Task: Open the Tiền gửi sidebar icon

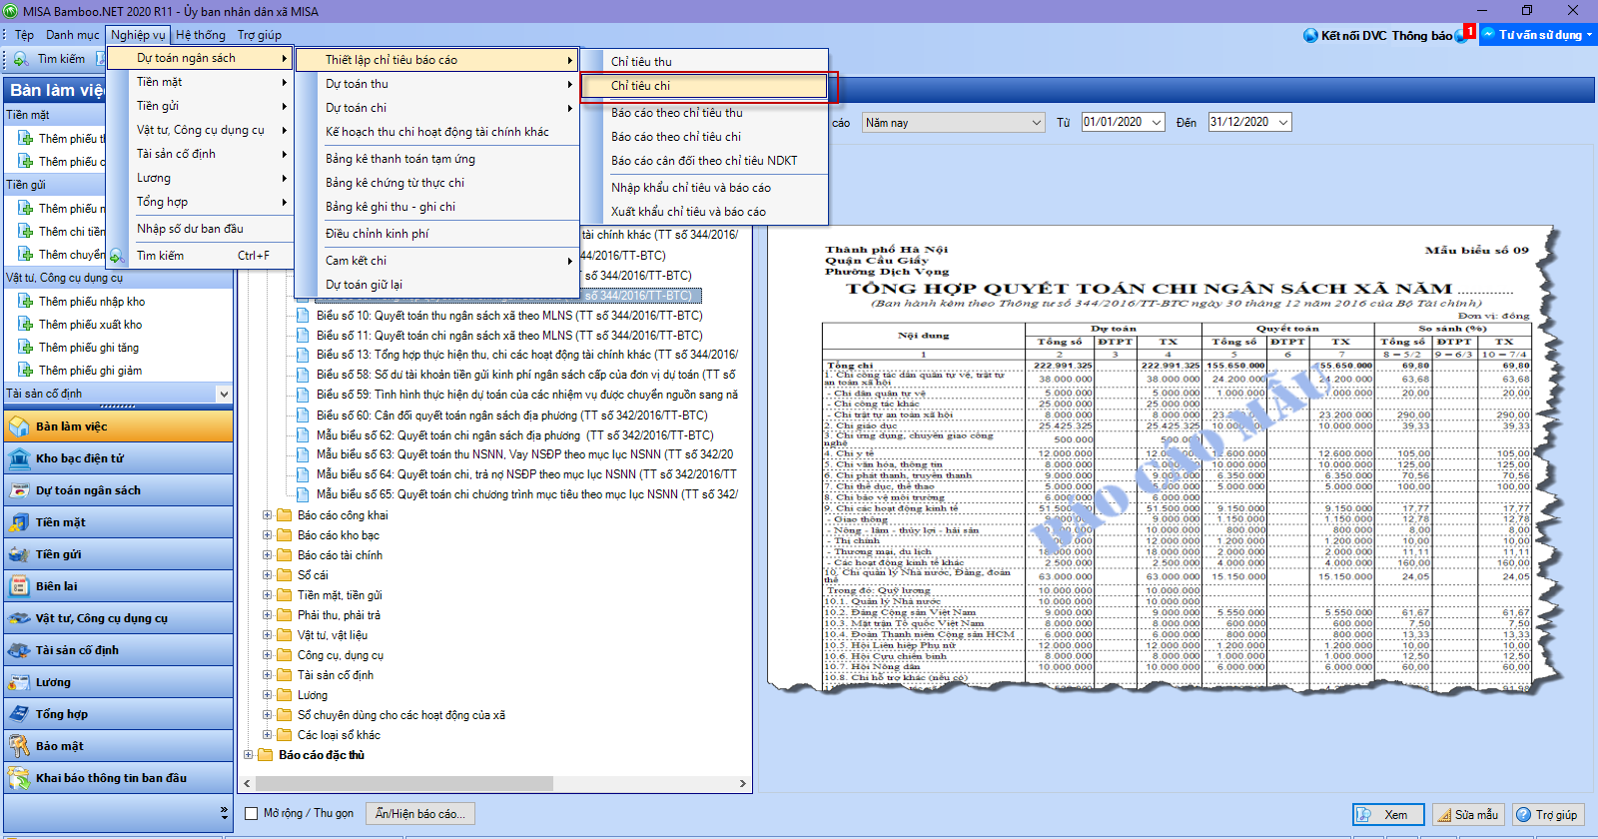Action: pos(19,554)
